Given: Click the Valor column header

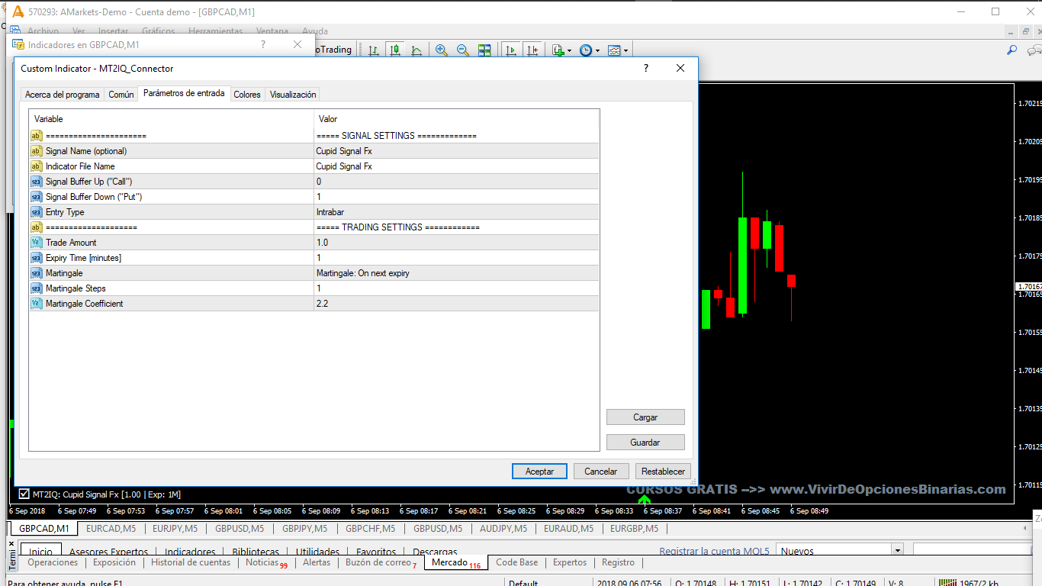Looking at the screenshot, I should pyautogui.click(x=456, y=119).
